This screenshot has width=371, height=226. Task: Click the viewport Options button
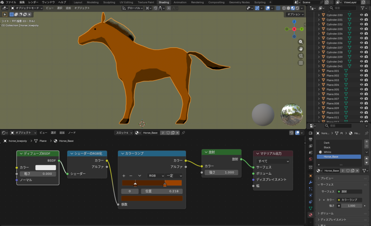click(x=295, y=14)
